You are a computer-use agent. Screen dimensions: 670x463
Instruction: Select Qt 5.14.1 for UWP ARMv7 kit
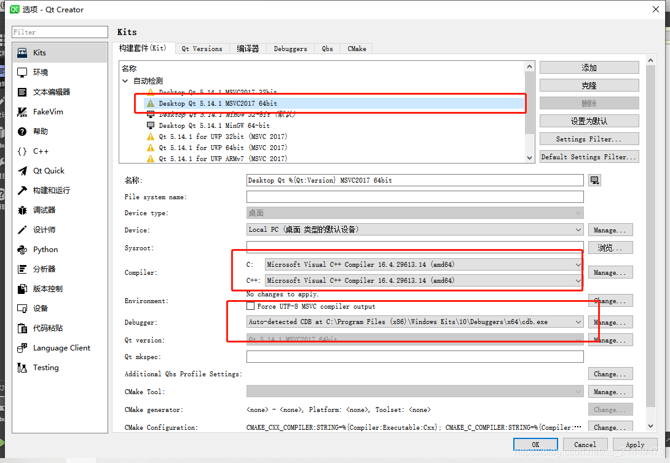pos(223,159)
